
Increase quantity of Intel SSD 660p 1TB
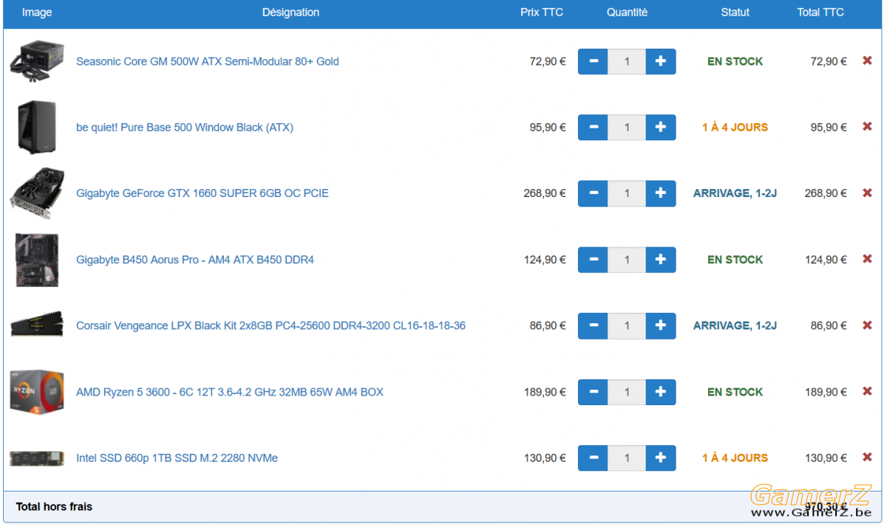click(x=661, y=458)
